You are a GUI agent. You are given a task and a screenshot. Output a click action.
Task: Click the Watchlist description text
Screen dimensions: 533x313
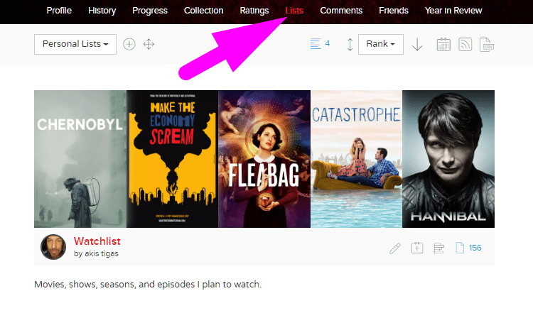click(x=148, y=285)
